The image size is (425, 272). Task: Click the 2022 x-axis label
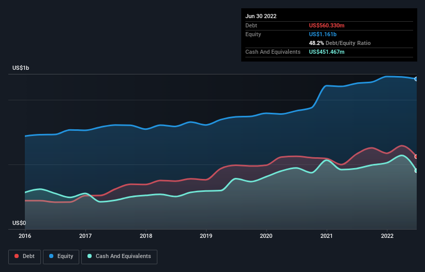(x=387, y=236)
